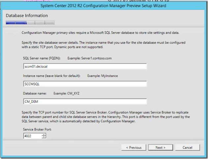Click the Next button
The image size is (208, 159).
click(160, 147)
